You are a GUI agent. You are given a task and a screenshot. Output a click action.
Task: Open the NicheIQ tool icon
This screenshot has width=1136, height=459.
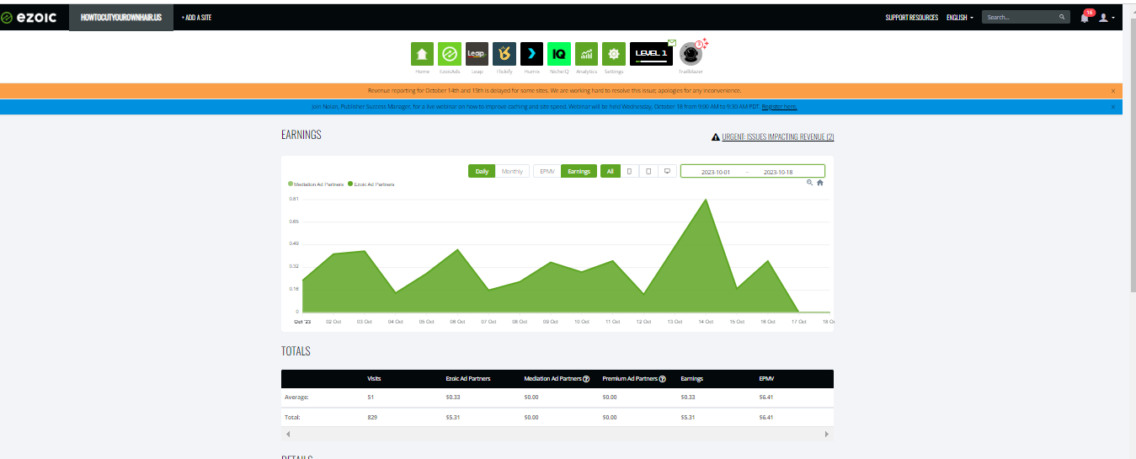click(x=559, y=54)
